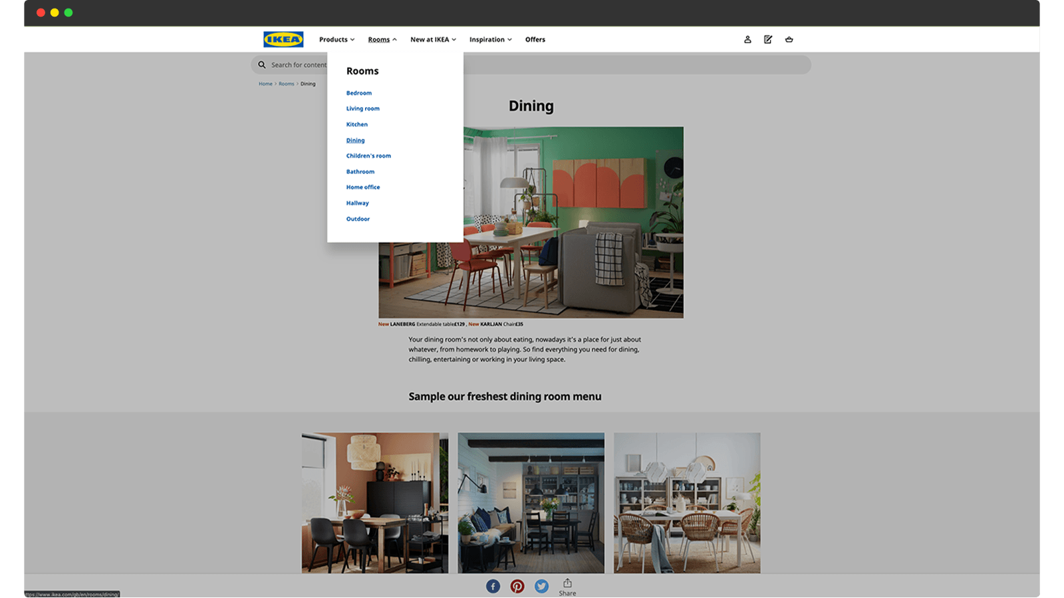Open the Offers page
The image size is (1064, 598).
point(535,39)
